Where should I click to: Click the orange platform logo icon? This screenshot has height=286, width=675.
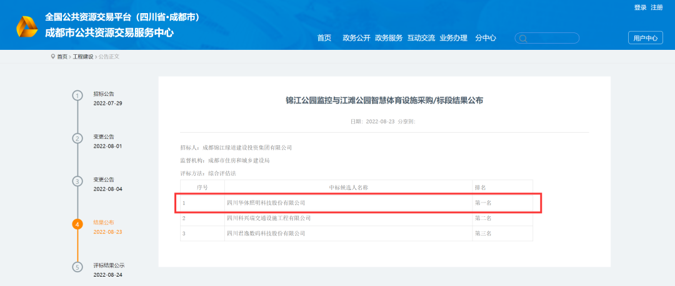(27, 26)
